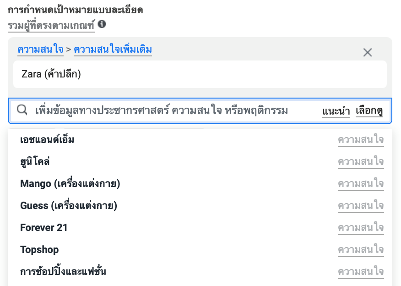Add the Forever 21 interest
Image resolution: width=401 pixels, height=286 pixels.
point(44,228)
